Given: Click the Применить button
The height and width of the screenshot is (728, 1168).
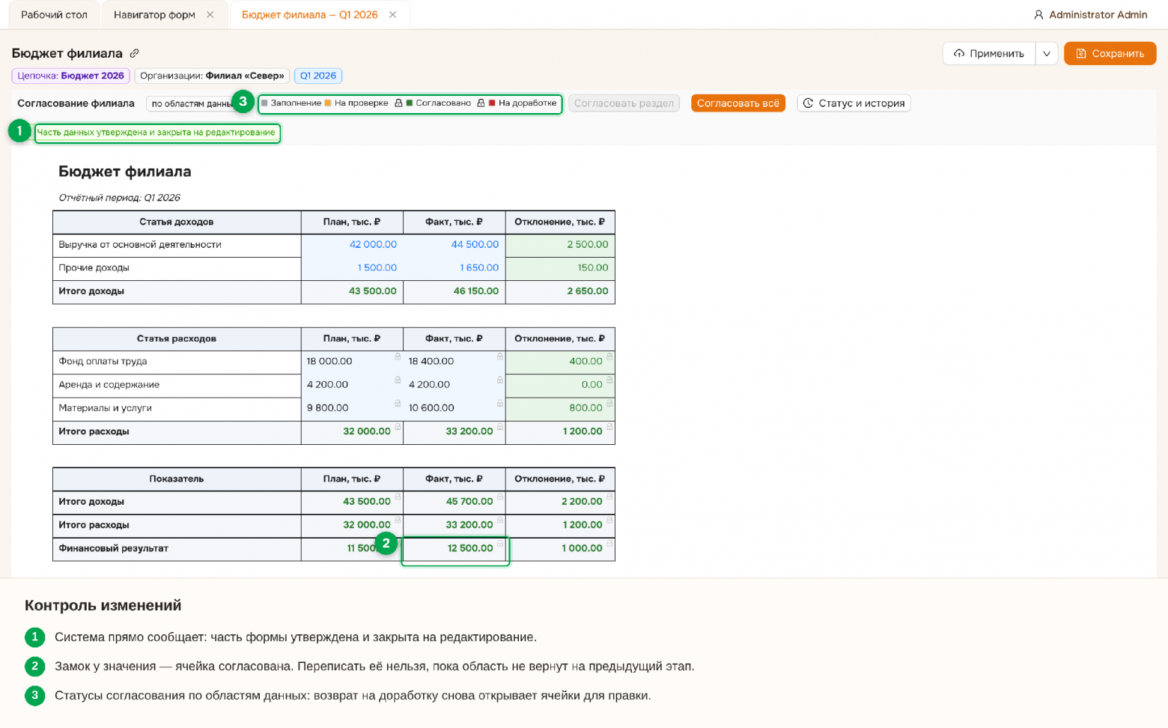Looking at the screenshot, I should click(989, 53).
